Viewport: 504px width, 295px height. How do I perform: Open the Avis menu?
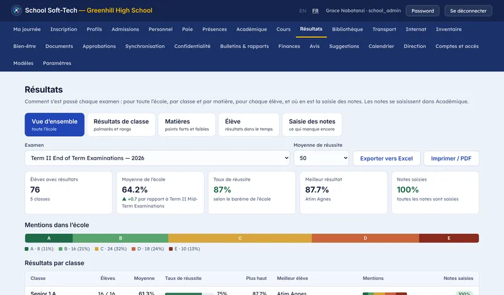click(x=314, y=46)
